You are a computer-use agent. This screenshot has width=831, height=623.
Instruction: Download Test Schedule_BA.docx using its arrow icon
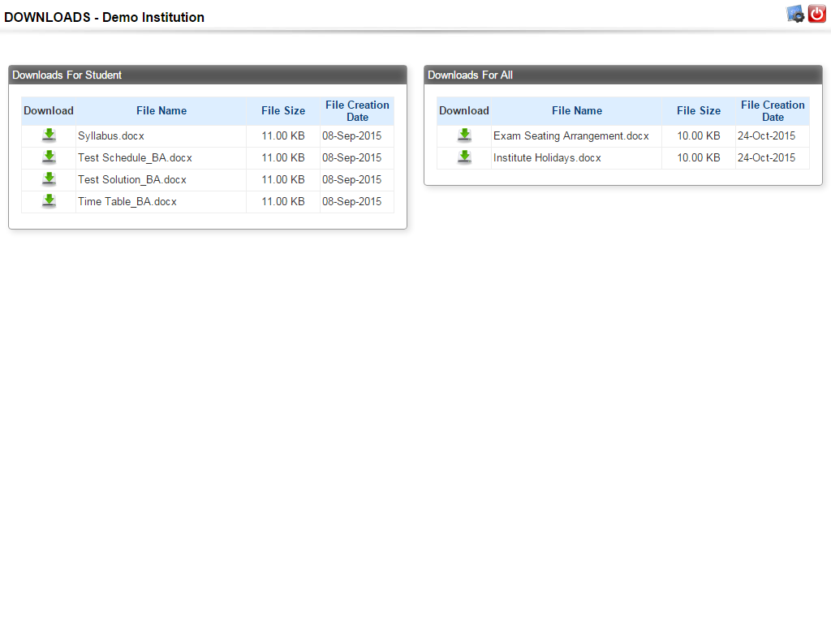click(x=49, y=157)
